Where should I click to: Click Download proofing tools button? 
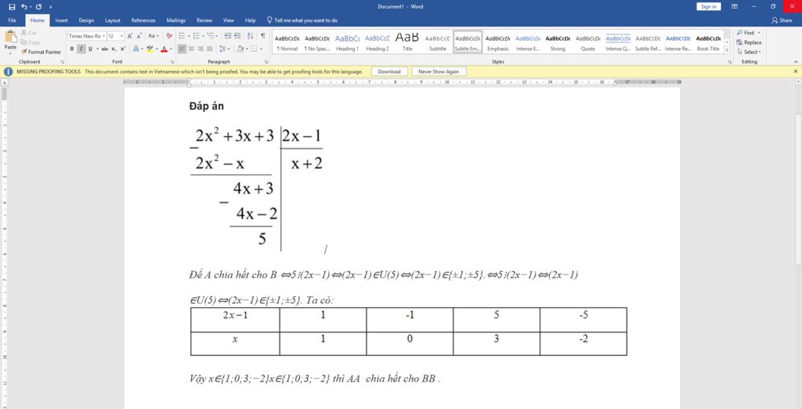click(x=389, y=71)
